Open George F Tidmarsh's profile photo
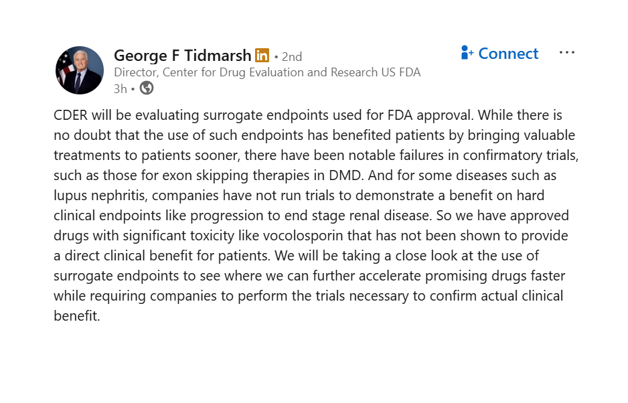Image resolution: width=628 pixels, height=403 pixels. (80, 70)
